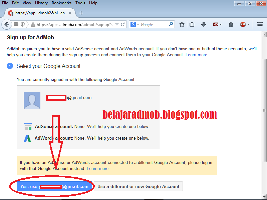The width and height of the screenshot is (267, 200).
Task: Restore down the browser window
Action: (x=250, y=3)
